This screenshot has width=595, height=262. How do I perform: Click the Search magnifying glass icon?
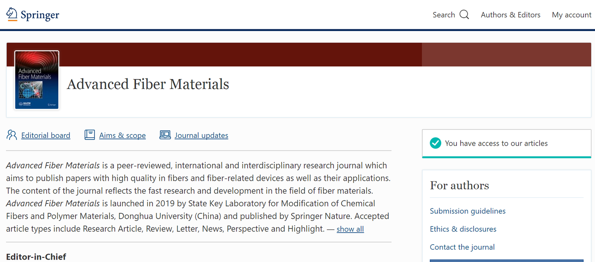(x=464, y=15)
